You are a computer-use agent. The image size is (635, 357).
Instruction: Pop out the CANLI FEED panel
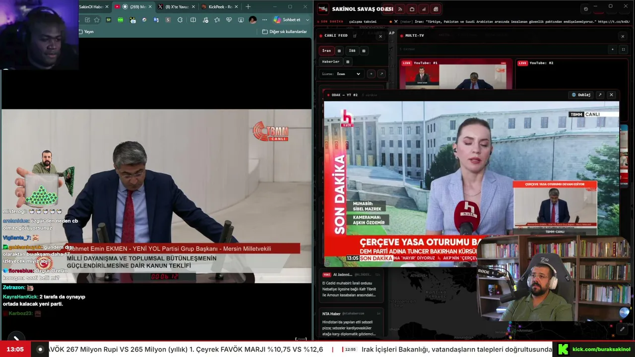(355, 36)
